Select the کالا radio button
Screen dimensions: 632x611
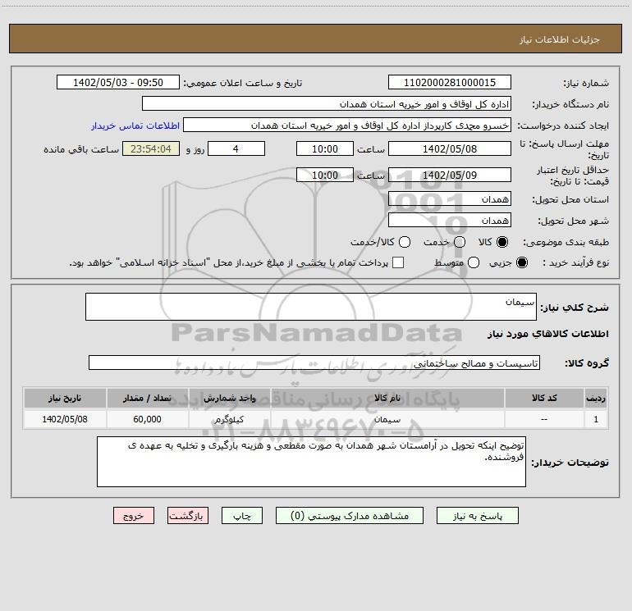pos(502,242)
